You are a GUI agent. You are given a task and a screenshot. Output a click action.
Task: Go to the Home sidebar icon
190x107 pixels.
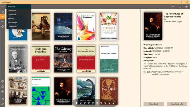coord(3,12)
